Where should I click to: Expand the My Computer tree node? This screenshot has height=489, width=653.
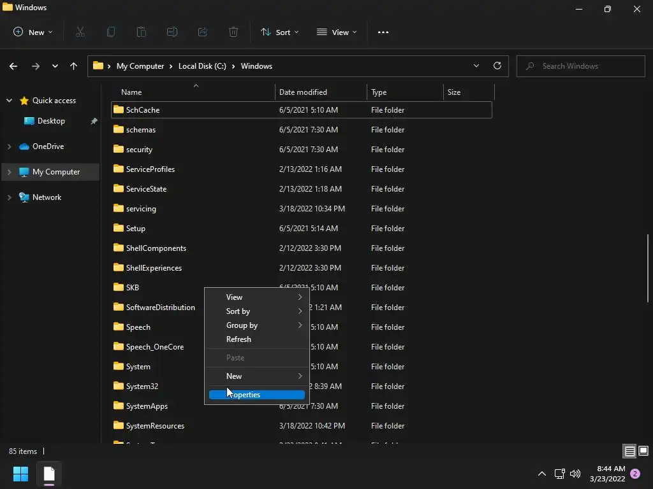coord(9,172)
